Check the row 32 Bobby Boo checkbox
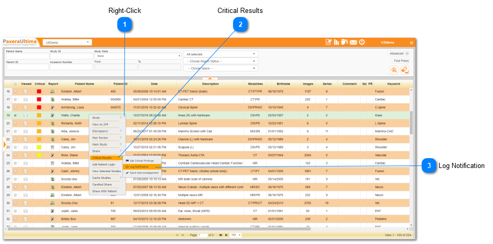The width and height of the screenshot is (493, 244). coord(15,219)
